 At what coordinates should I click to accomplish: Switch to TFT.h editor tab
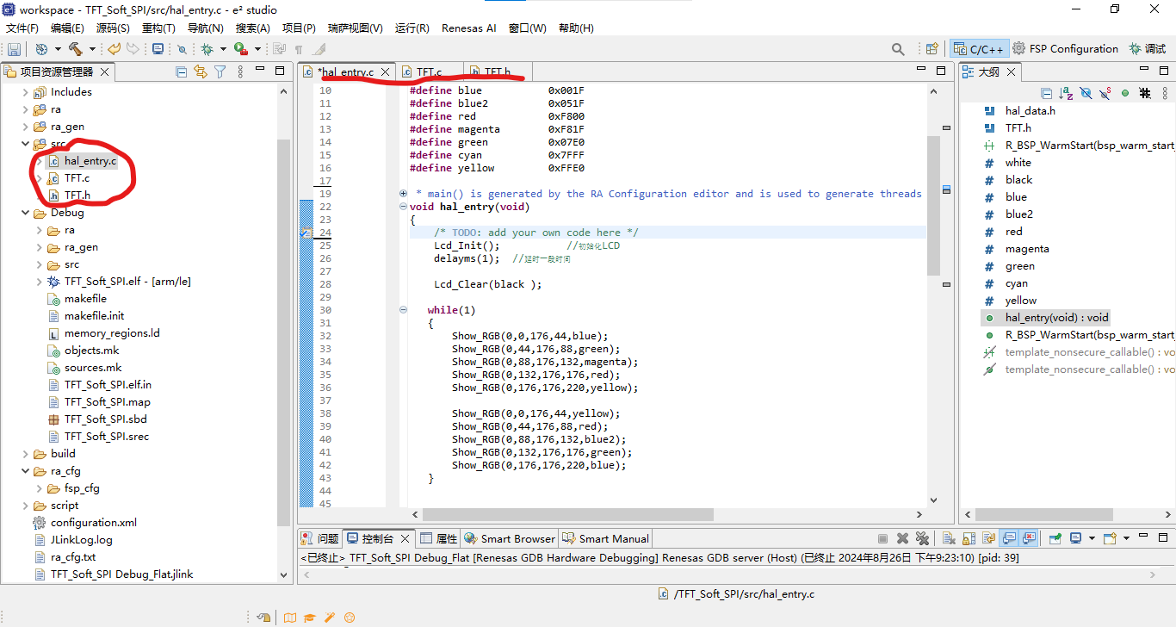[497, 71]
